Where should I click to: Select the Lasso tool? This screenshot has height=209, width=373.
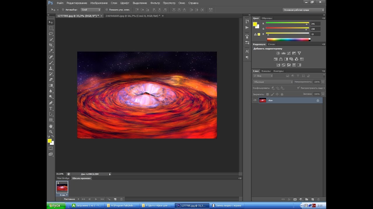51,34
